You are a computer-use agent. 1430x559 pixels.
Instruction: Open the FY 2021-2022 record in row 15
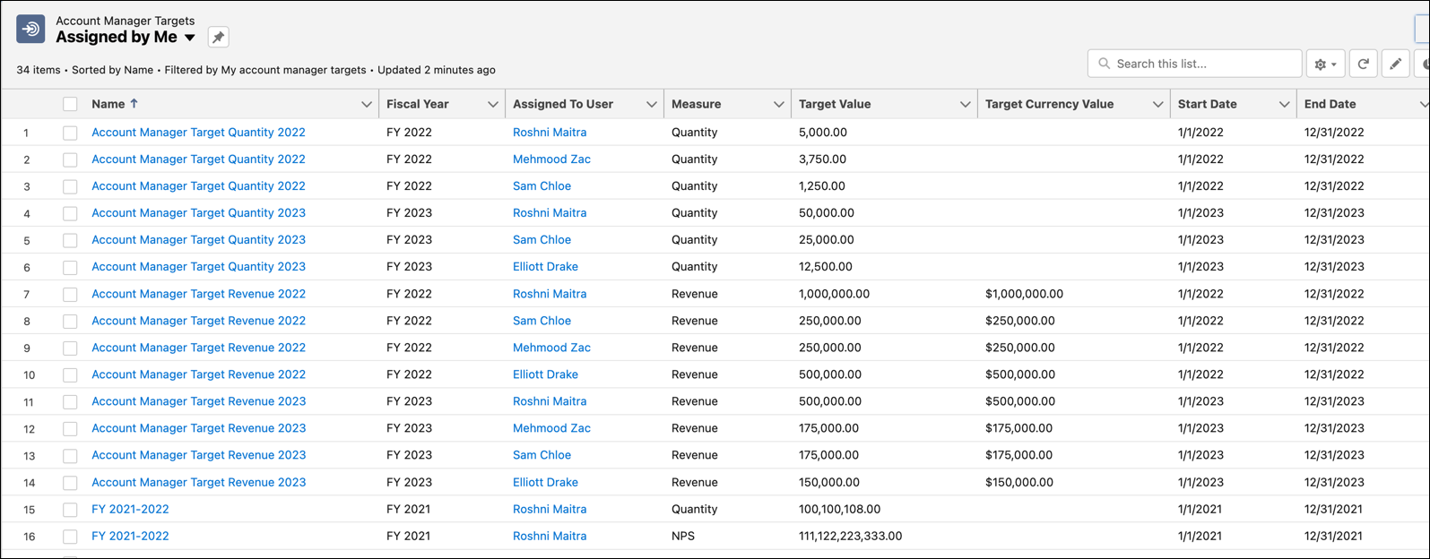tap(130, 509)
